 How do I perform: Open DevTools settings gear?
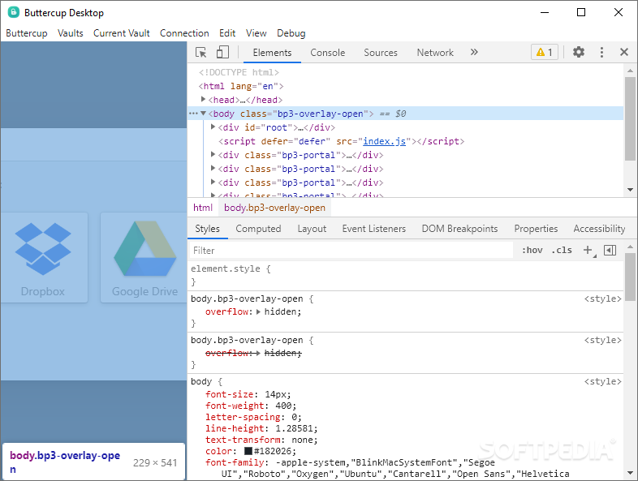tap(579, 52)
